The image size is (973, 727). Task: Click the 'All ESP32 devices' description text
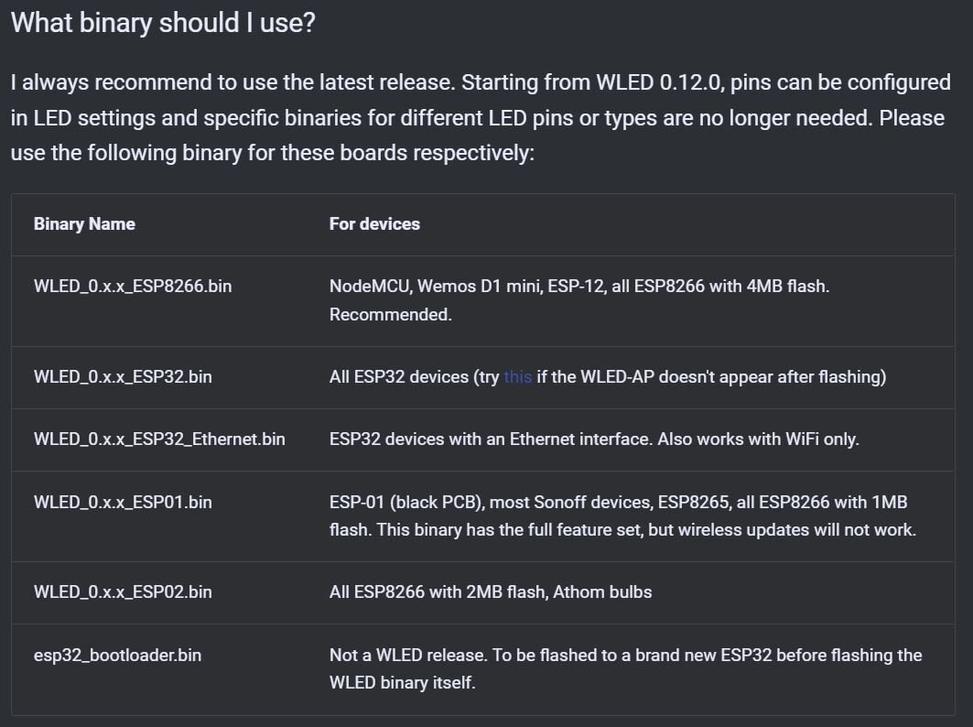[398, 377]
